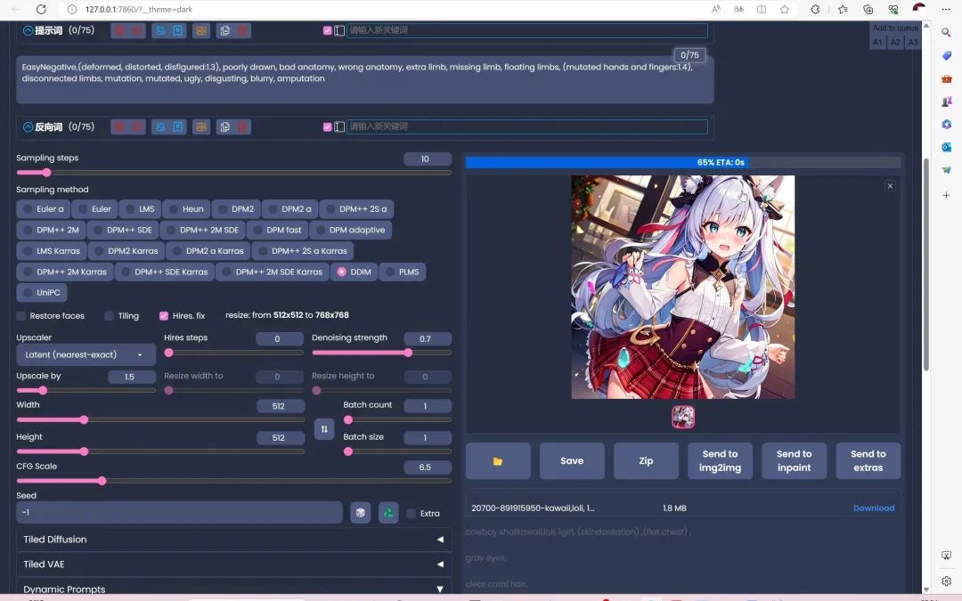Enable Restore faces checkbox
The image size is (962, 601).
[21, 316]
